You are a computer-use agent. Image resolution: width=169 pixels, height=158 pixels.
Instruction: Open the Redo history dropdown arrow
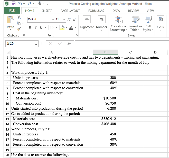coord(34,4)
